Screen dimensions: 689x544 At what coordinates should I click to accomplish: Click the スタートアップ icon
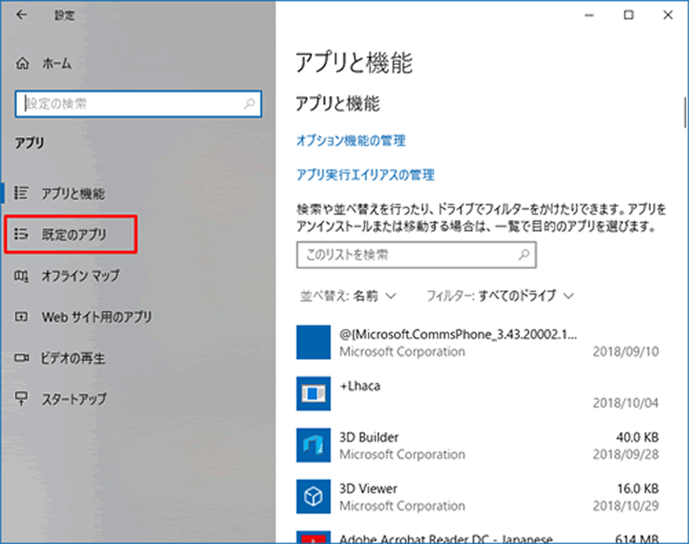pos(21,398)
